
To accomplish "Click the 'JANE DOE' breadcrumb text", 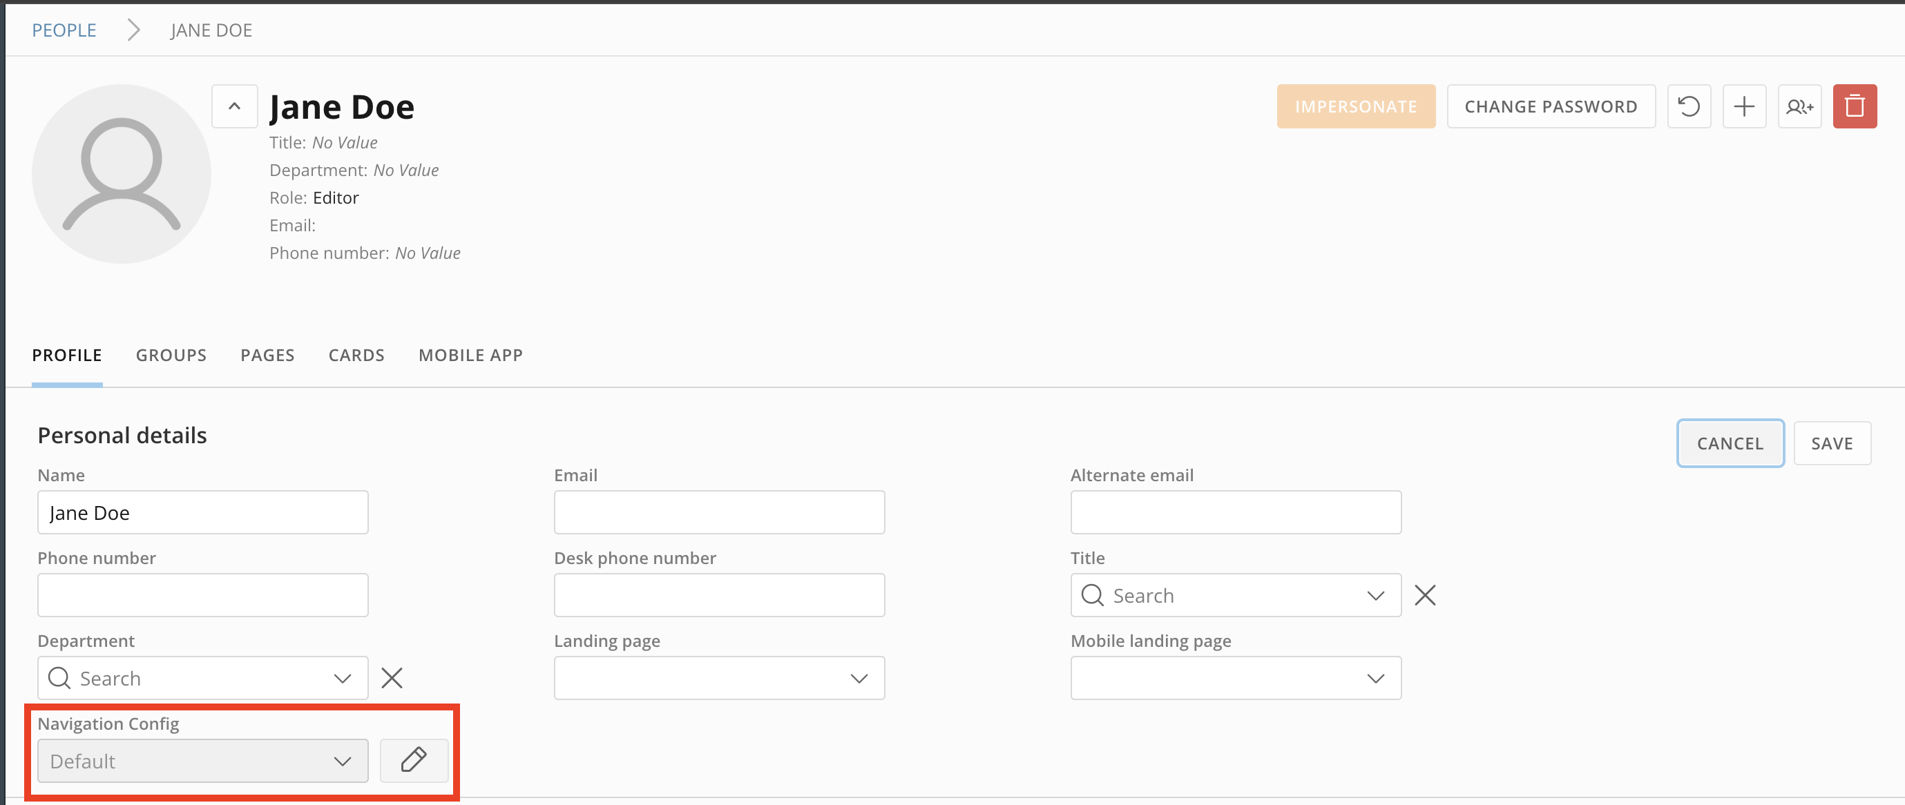I will pos(211,30).
